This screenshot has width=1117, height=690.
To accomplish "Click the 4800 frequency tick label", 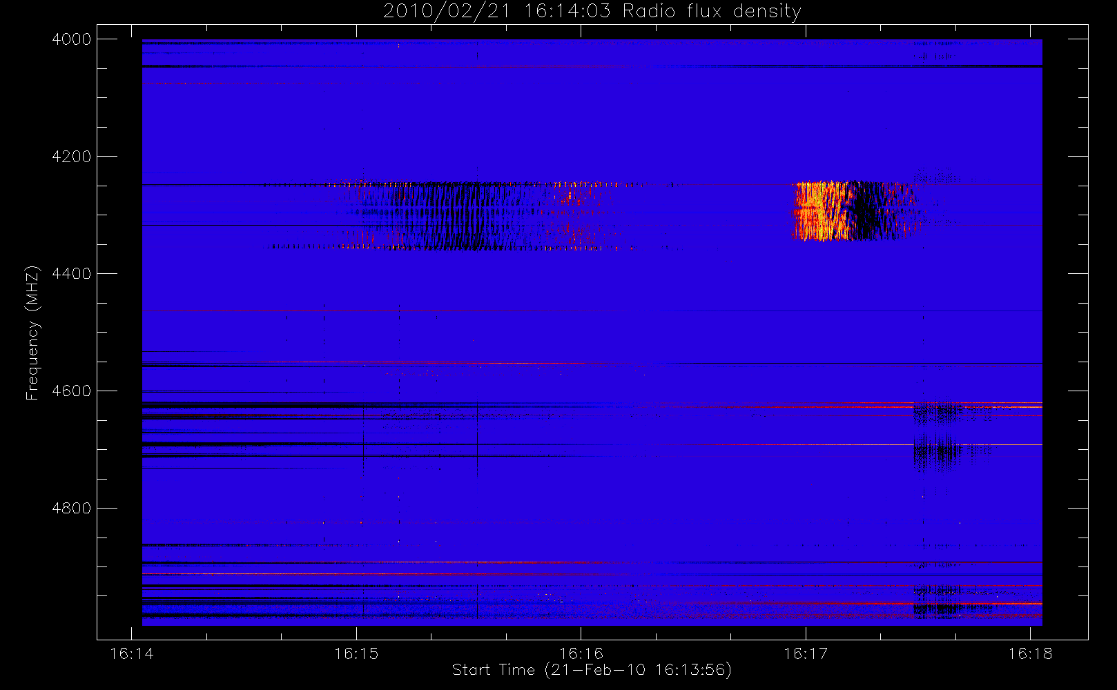I will (72, 509).
